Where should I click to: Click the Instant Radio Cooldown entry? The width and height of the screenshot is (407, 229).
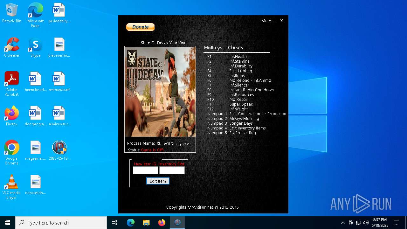coord(252,90)
